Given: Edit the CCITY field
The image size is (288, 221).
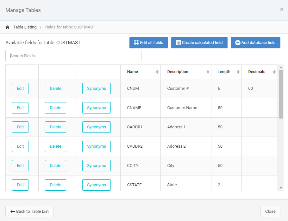Looking at the screenshot, I should coord(20,166).
